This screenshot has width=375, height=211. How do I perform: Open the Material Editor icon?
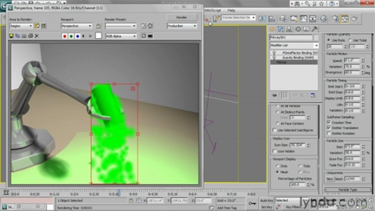[324, 19]
